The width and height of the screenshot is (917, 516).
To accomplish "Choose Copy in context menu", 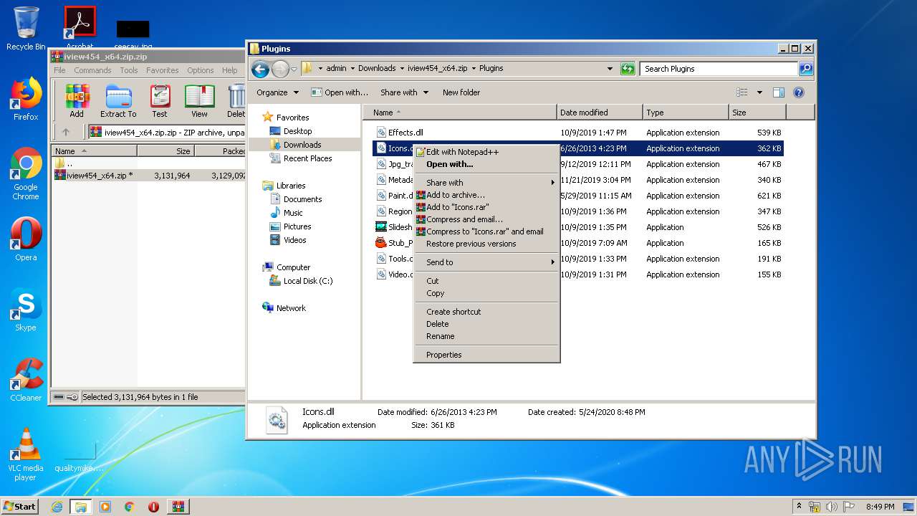I will 486,293.
